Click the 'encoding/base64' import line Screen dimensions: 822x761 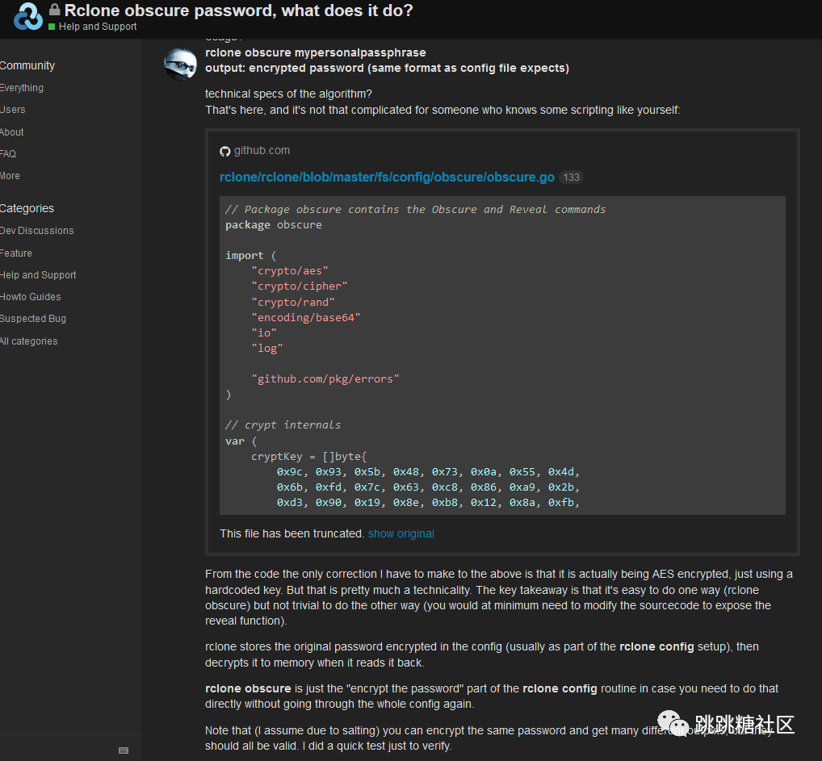(x=306, y=318)
